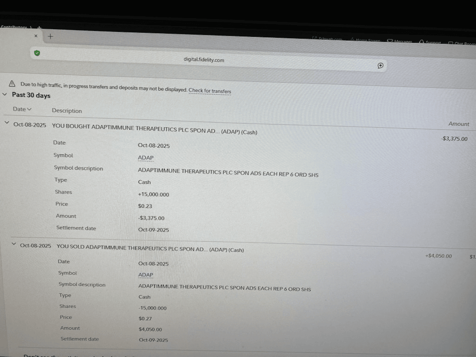476x357 pixels.
Task: Click the $0.23 price value
Action: pos(145,206)
